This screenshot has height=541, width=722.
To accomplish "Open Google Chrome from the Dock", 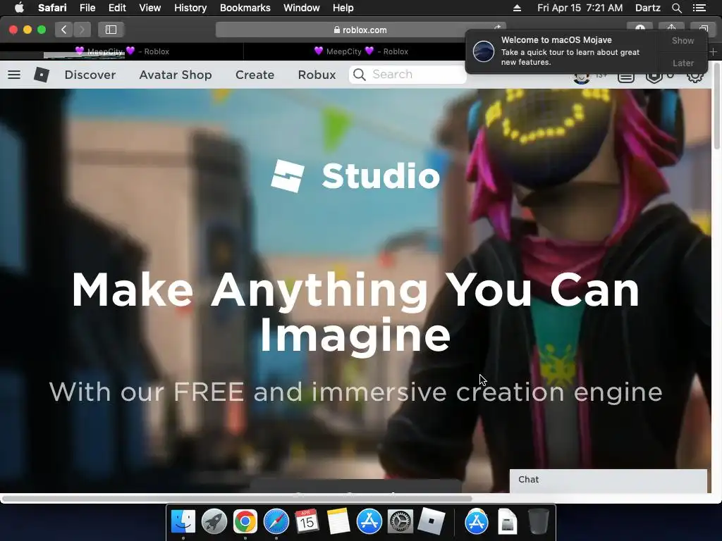I will (x=245, y=521).
